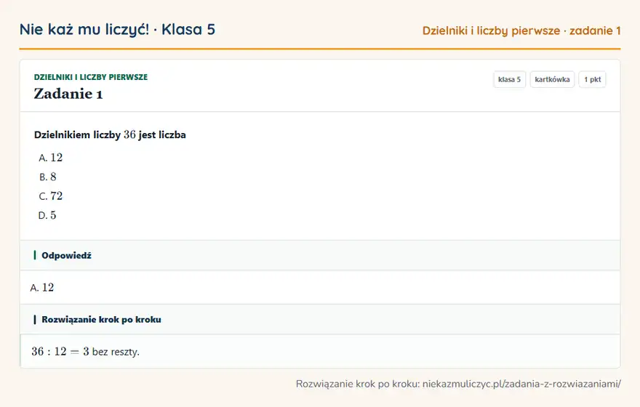Click the orange divider line under the header
Screen dimensions: 640x407
[320, 49]
